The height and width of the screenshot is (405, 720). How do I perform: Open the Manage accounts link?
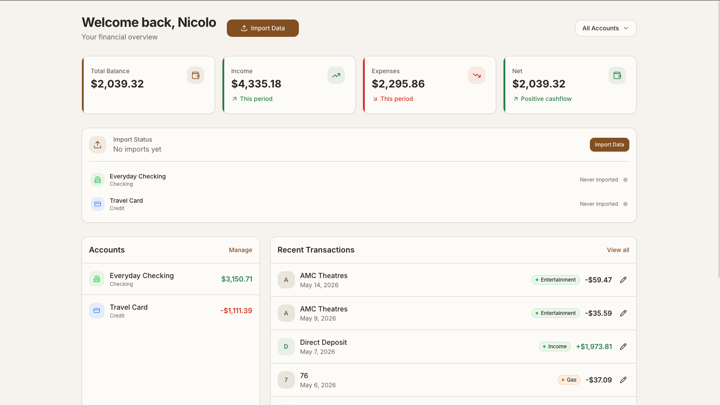240,250
